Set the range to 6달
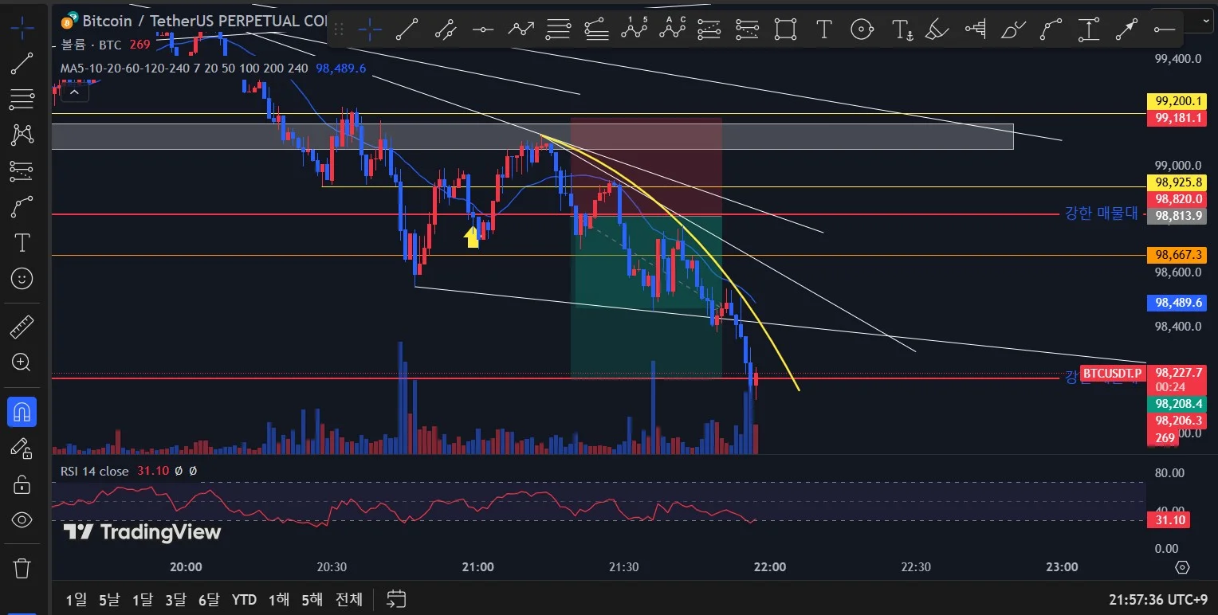The width and height of the screenshot is (1218, 615). click(x=208, y=599)
